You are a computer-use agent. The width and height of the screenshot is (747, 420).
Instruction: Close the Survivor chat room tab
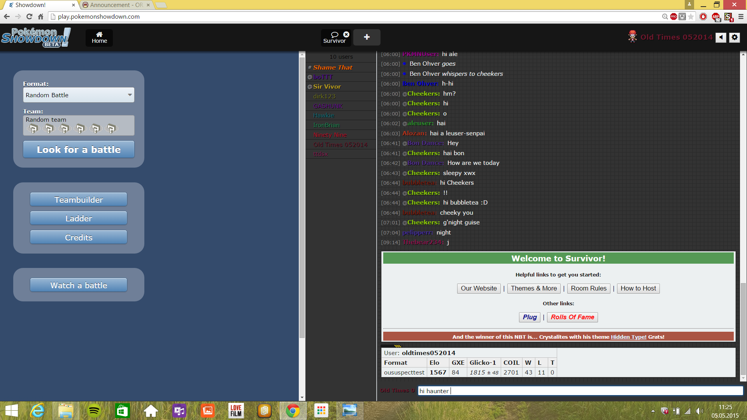click(346, 35)
